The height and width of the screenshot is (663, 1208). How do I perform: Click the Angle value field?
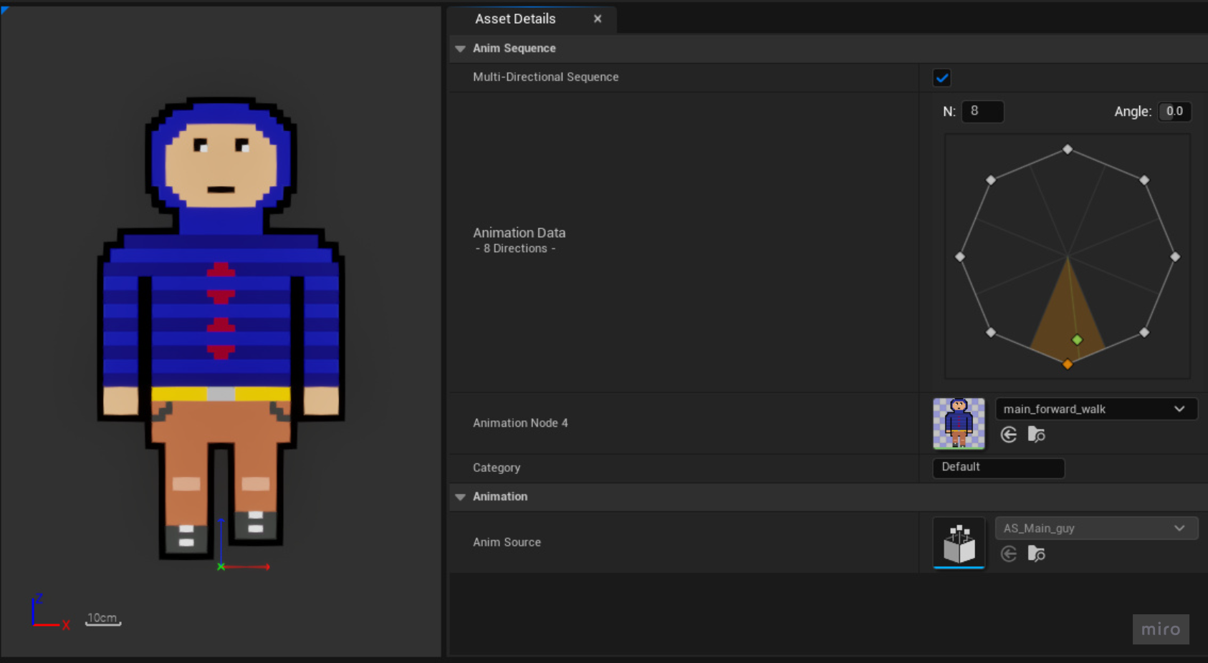(1174, 112)
